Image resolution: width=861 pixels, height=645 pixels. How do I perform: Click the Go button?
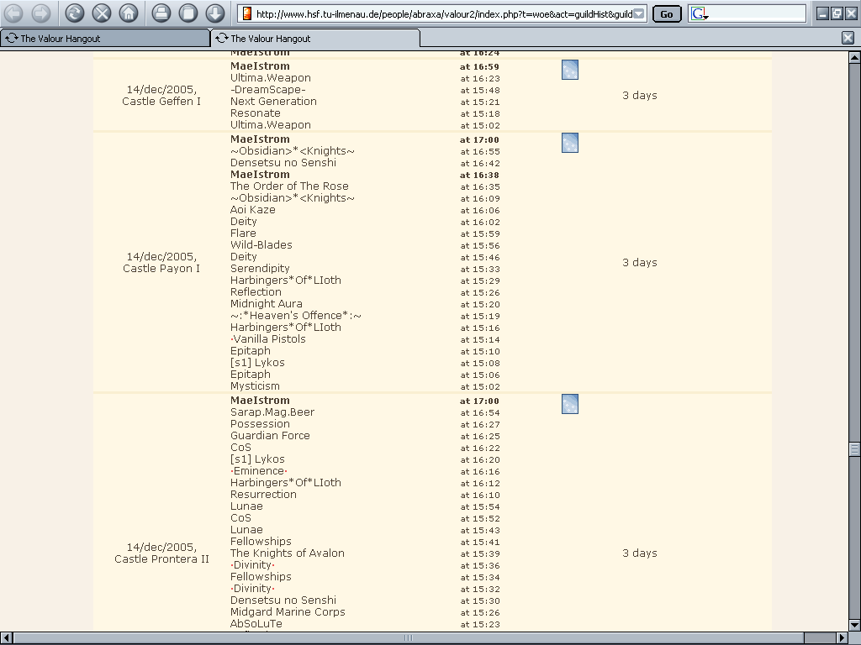(667, 13)
